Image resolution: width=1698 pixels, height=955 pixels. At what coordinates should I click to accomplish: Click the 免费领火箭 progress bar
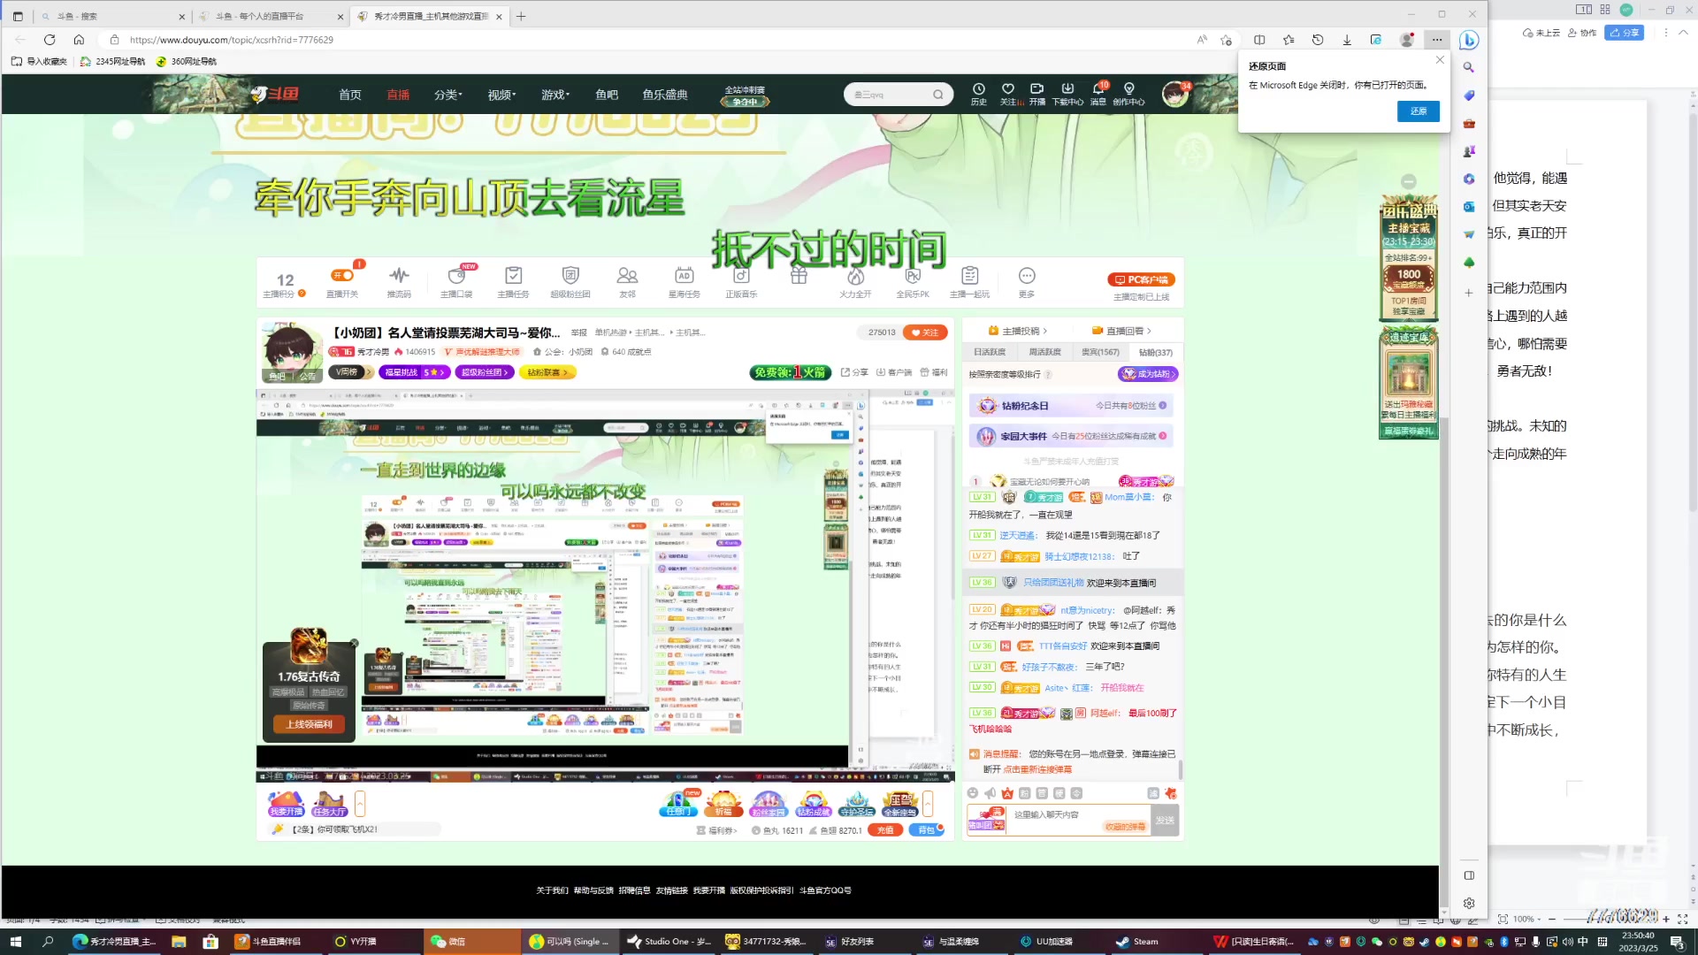(x=790, y=372)
